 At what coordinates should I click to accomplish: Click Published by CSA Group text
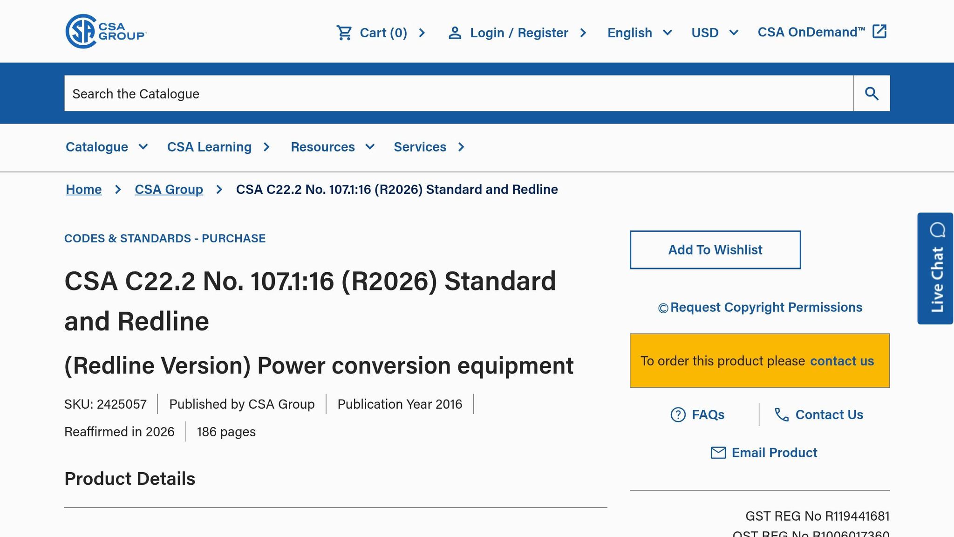click(x=242, y=404)
